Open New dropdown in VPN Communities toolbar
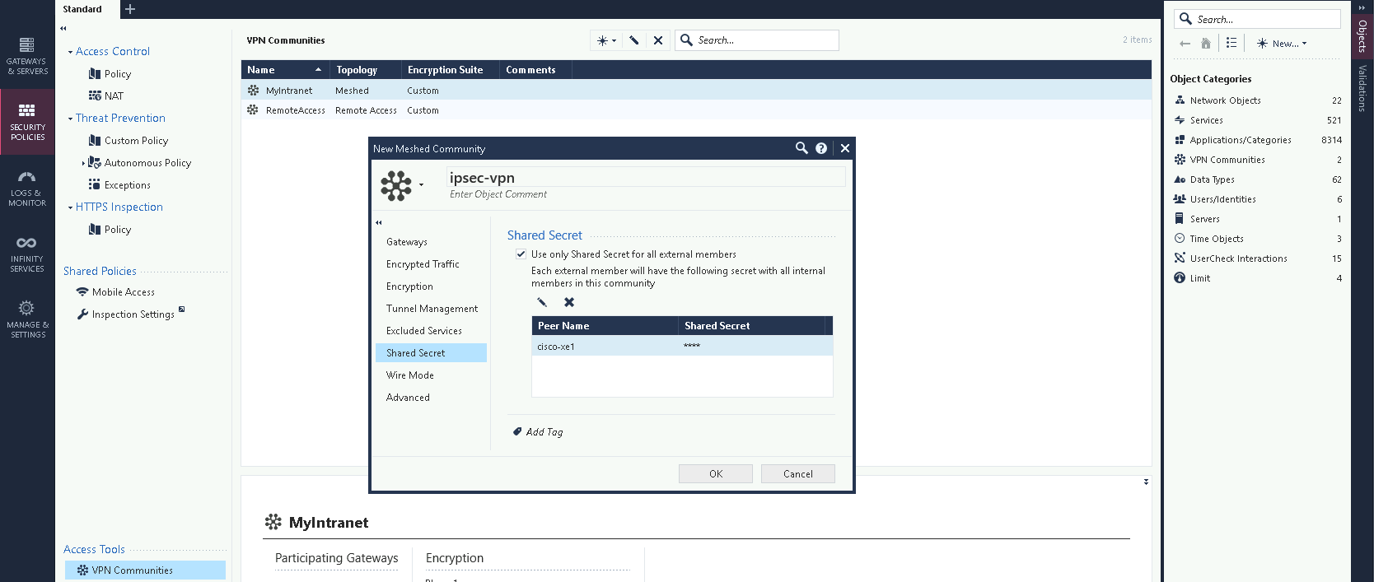The height and width of the screenshot is (582, 1374). [606, 40]
